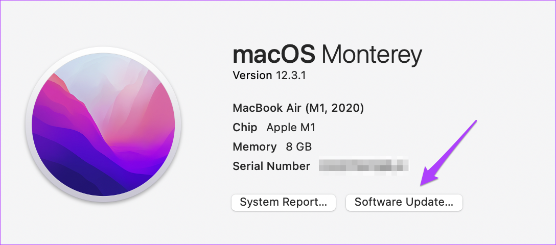Select the blurred serial number value
The height and width of the screenshot is (245, 556).
[364, 166]
